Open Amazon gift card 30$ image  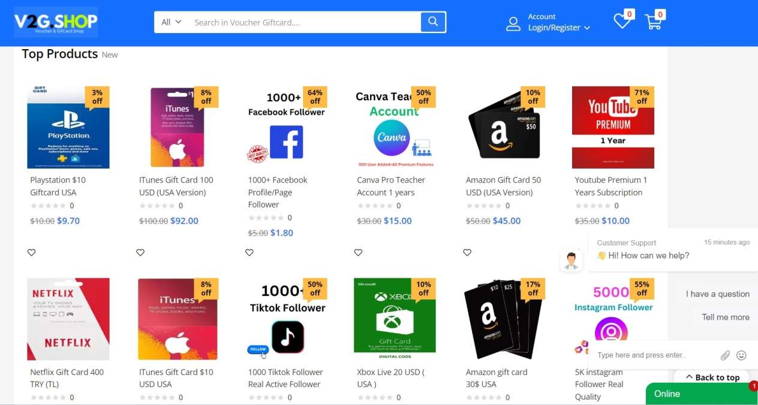(x=504, y=319)
